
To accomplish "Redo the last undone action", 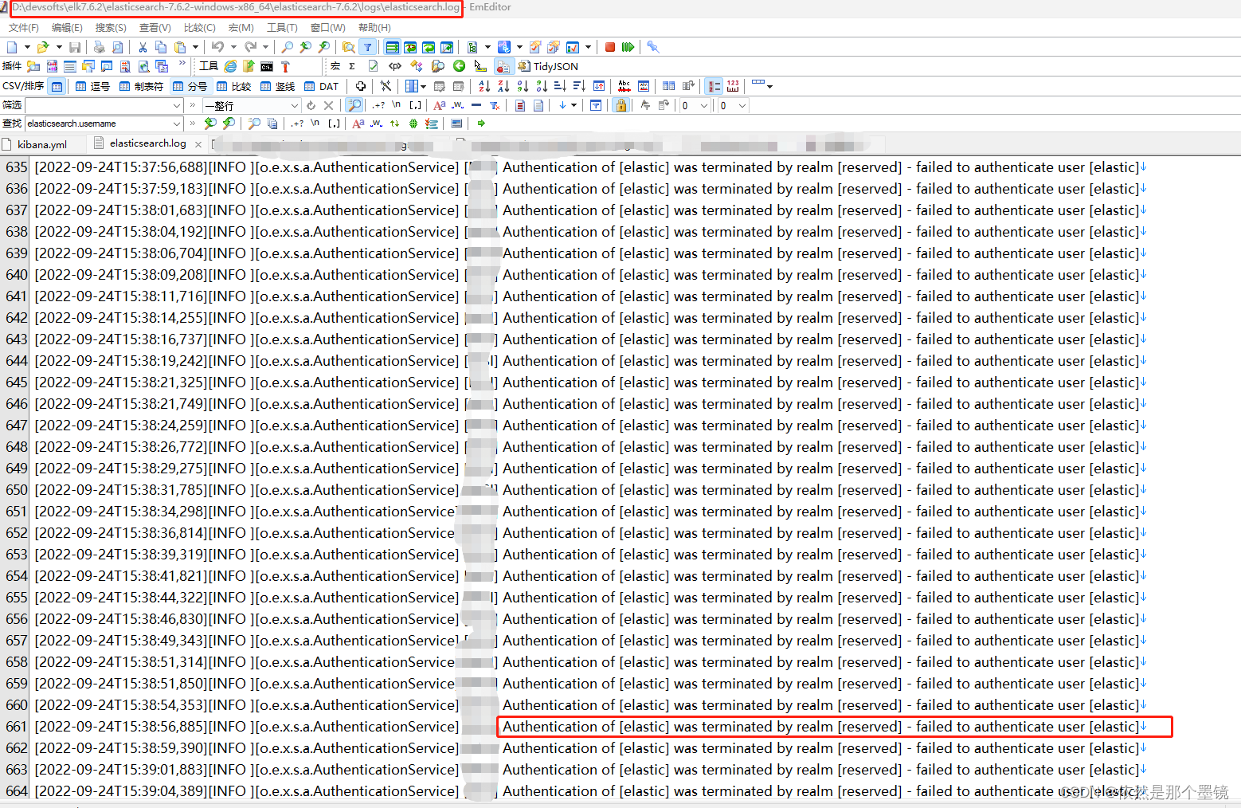I will (250, 47).
